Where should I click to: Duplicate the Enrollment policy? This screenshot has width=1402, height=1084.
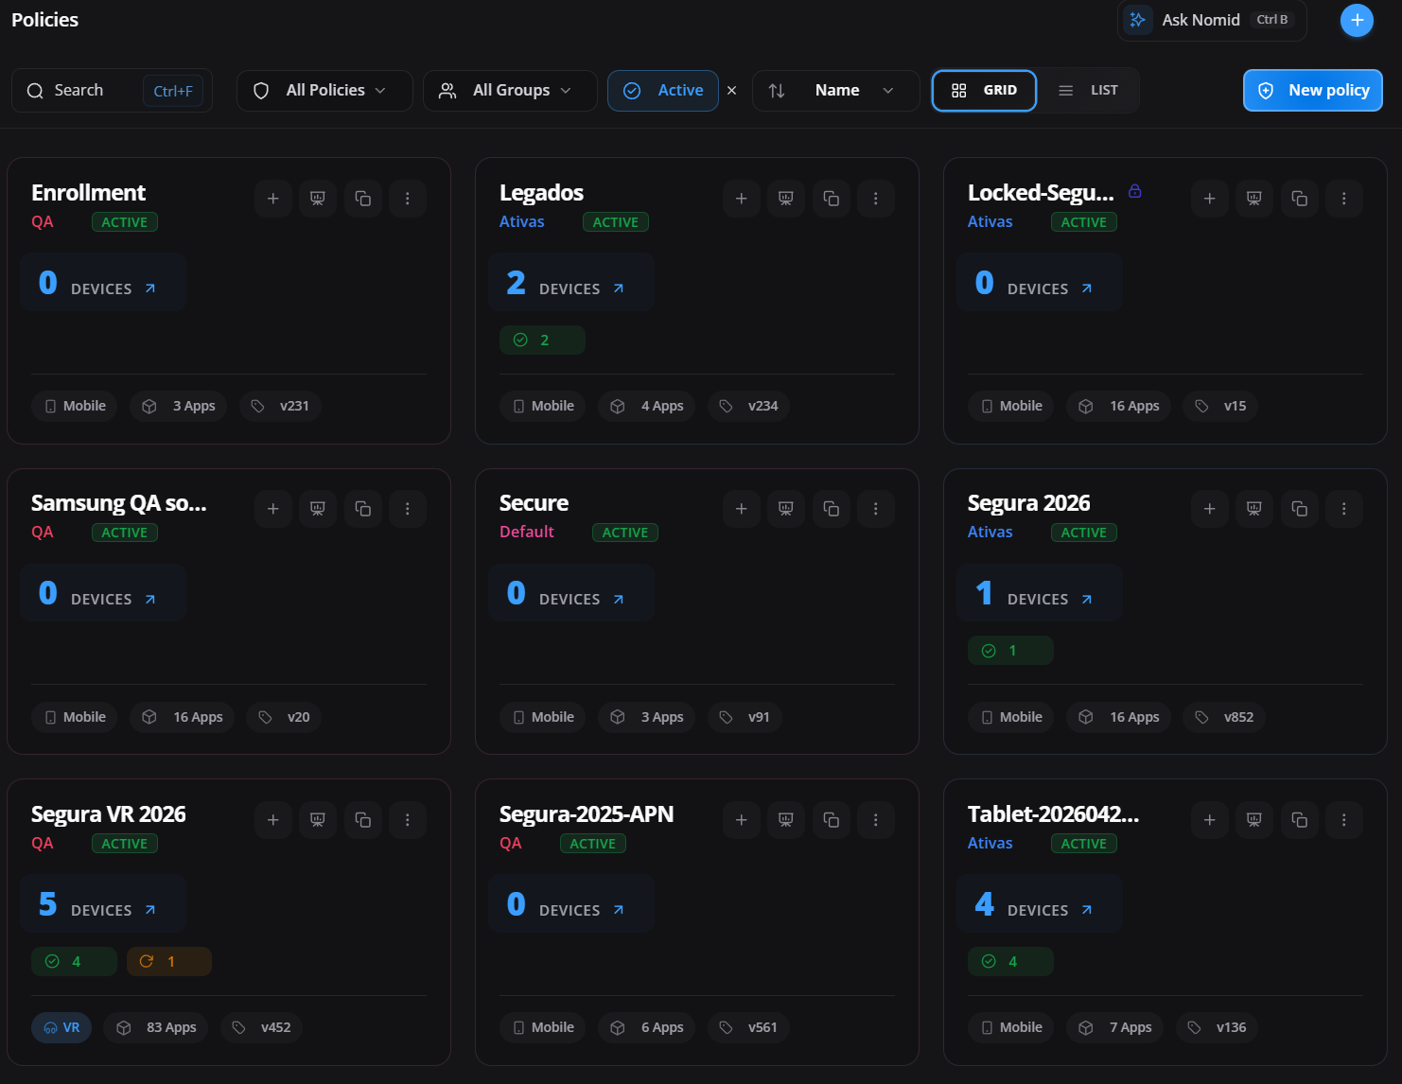(x=363, y=199)
